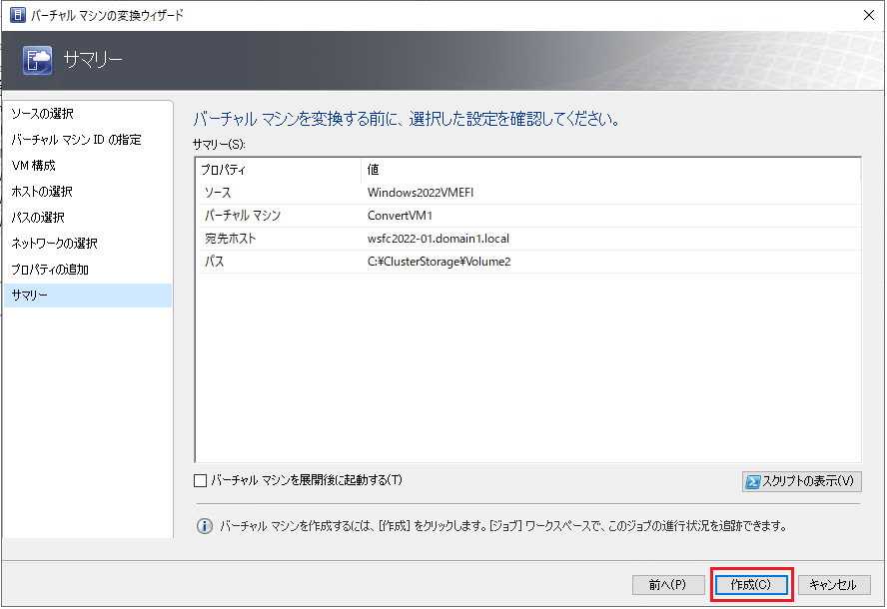This screenshot has height=609, width=887.
Task: Click the ConvertVM1 value
Action: tap(400, 216)
